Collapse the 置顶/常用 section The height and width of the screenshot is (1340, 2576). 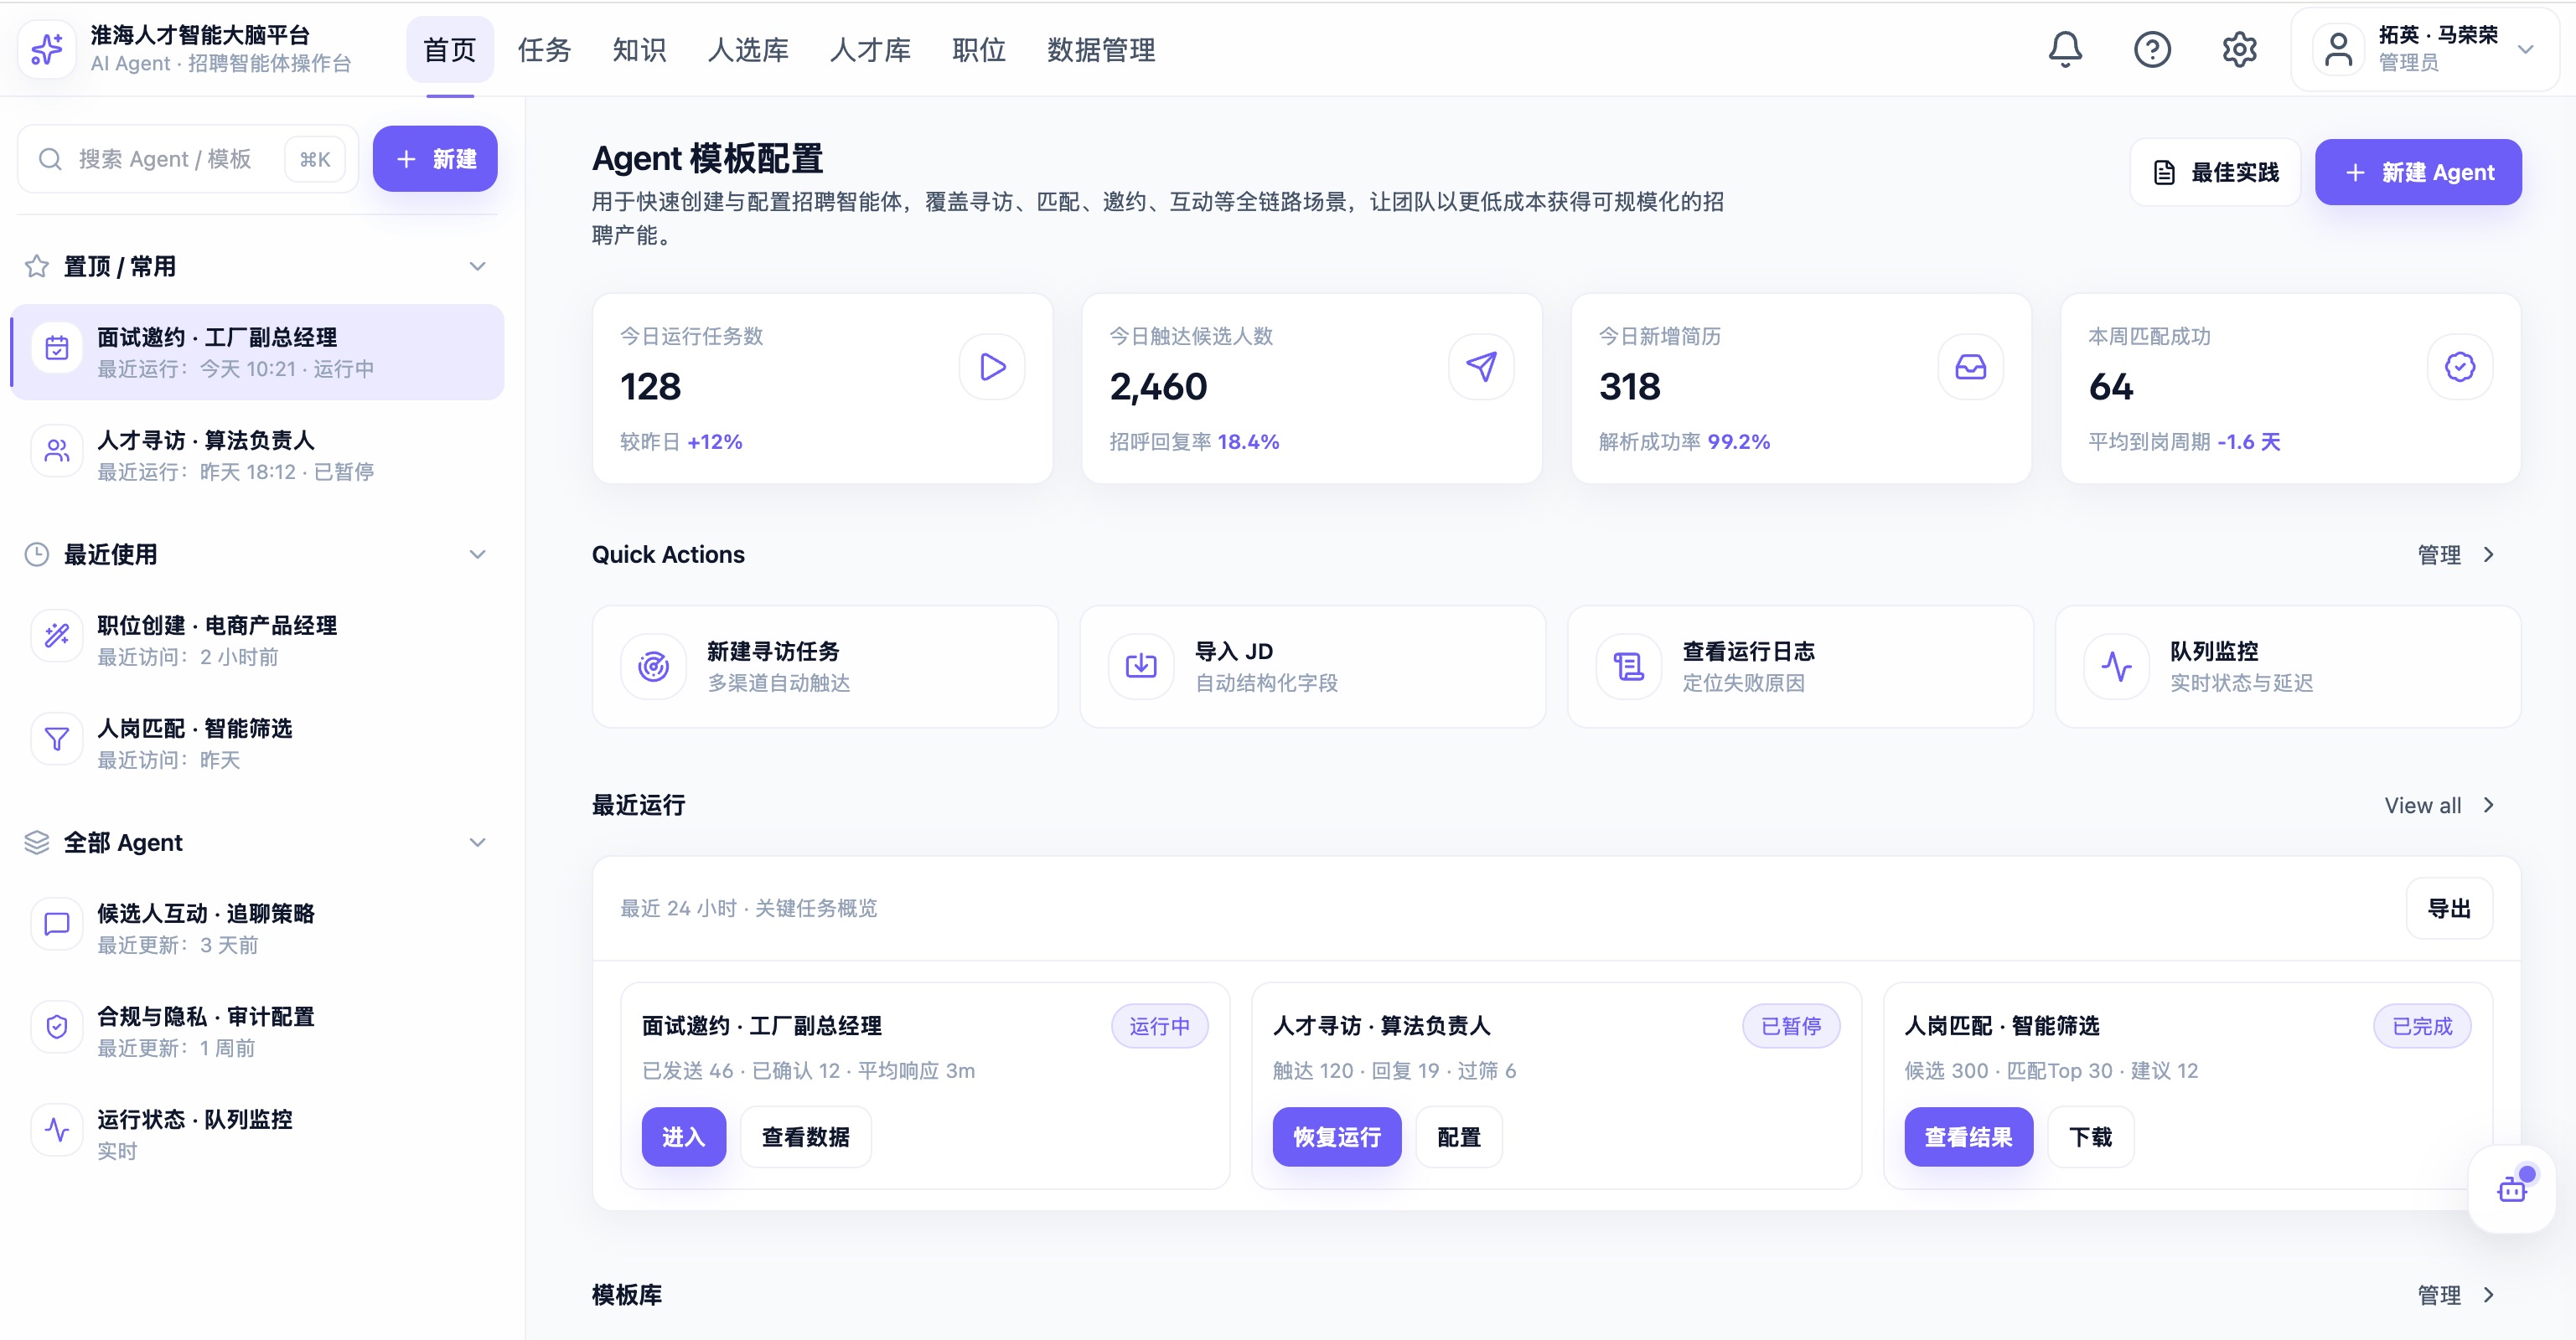(x=478, y=265)
